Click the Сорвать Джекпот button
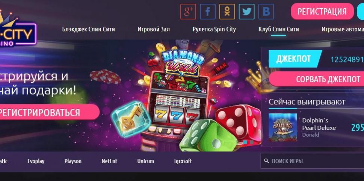Screen dimensions: 364x181 316,79
